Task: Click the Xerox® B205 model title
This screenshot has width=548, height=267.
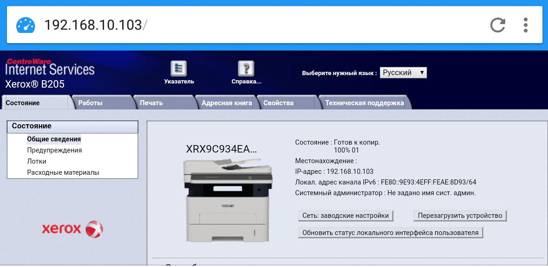Action: click(x=35, y=84)
